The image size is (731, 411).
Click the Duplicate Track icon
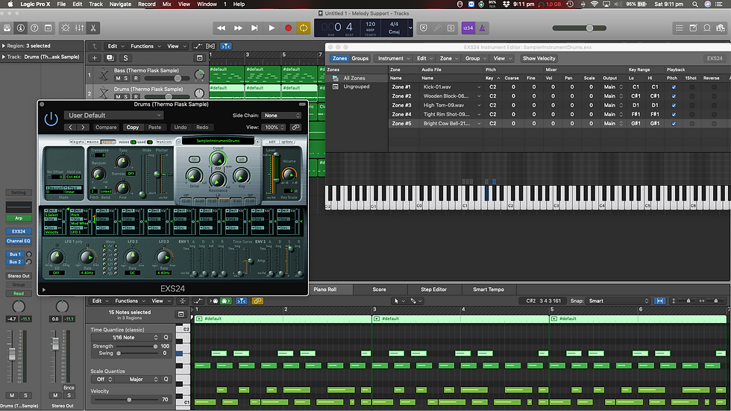pyautogui.click(x=110, y=57)
